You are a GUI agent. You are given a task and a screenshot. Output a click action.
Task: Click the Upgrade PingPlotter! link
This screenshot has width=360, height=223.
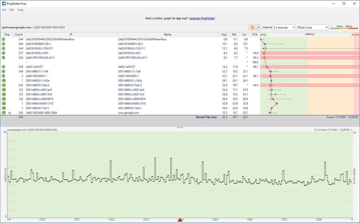[x=202, y=18]
